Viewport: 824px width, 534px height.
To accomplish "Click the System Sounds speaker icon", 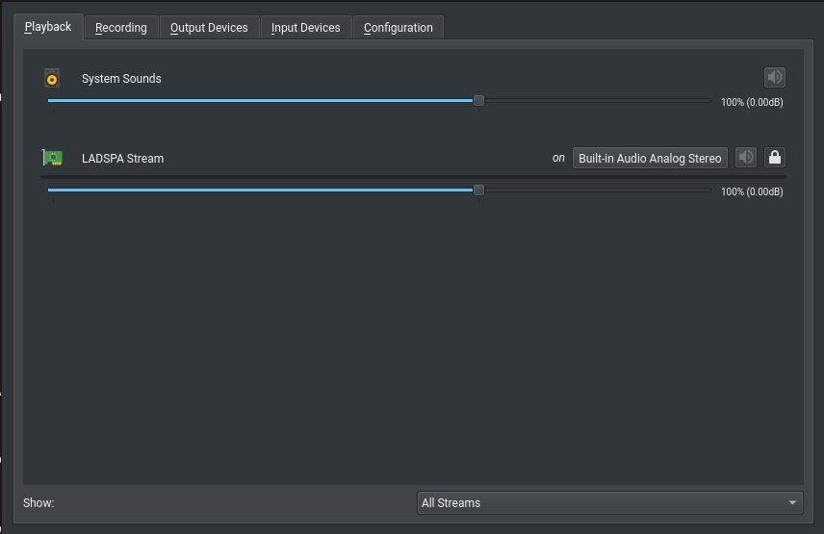I will pyautogui.click(x=52, y=78).
